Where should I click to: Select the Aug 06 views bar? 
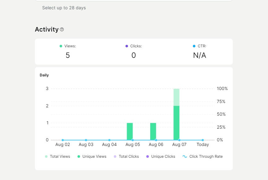pos(153,131)
